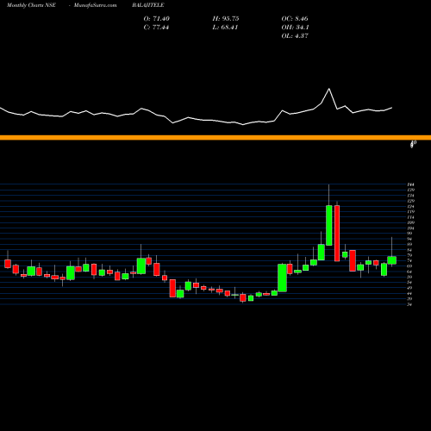Image resolution: width=431 pixels, height=431 pixels.
Task: Click the tall red candle after the peak
Action: pyautogui.click(x=337, y=234)
